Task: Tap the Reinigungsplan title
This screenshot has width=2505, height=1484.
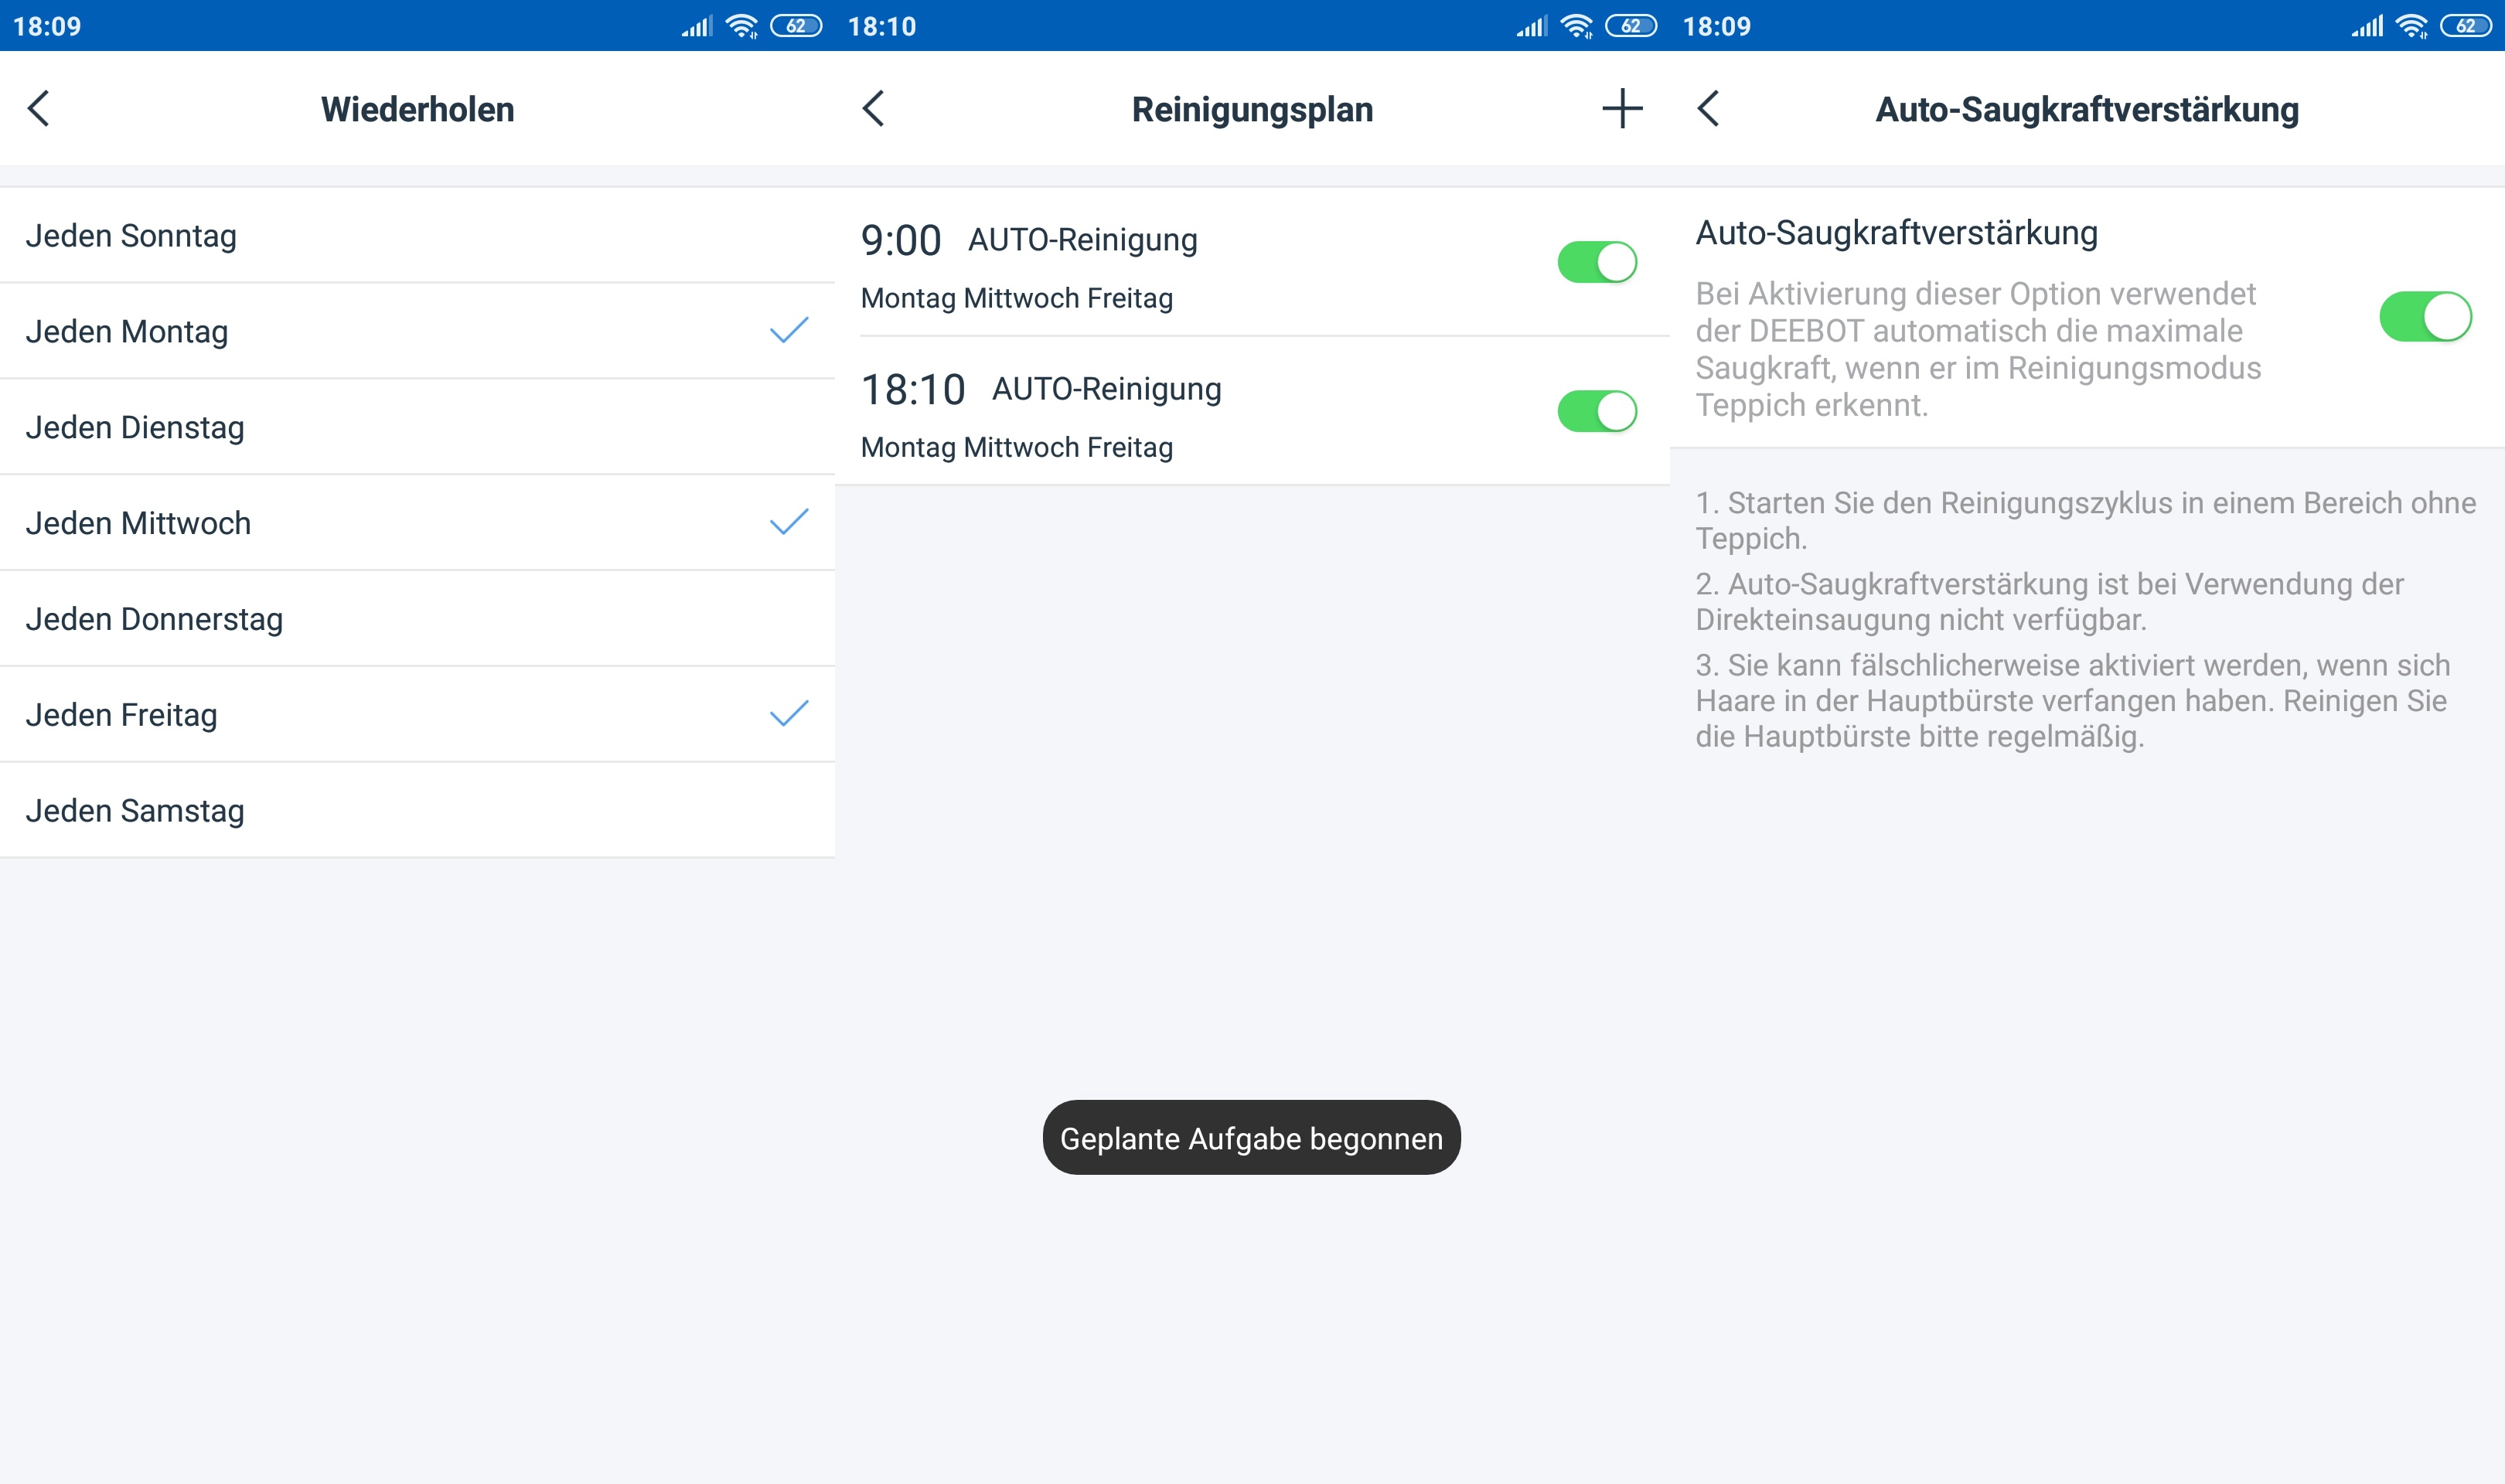Action: click(1252, 109)
